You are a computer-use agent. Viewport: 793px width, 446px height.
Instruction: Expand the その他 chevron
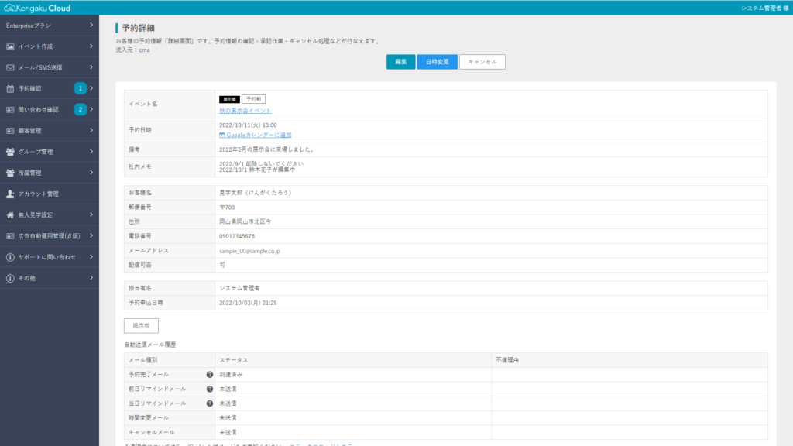(x=91, y=278)
